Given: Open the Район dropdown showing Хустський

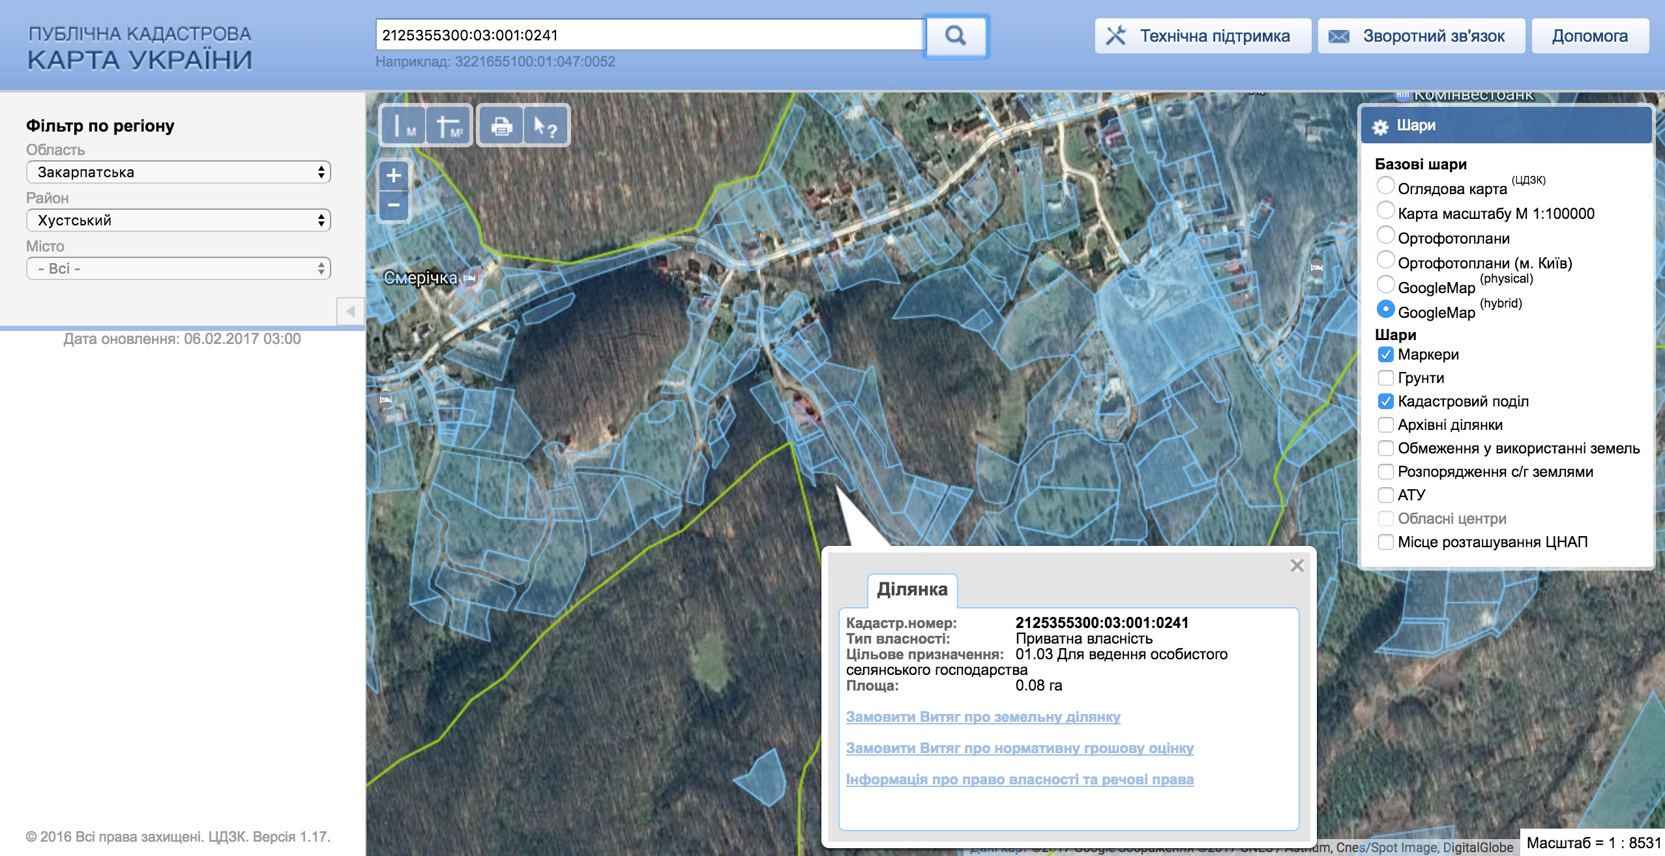Looking at the screenshot, I should pos(178,220).
